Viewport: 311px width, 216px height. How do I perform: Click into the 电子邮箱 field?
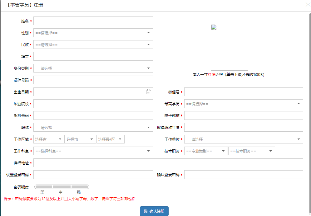tap(244, 115)
